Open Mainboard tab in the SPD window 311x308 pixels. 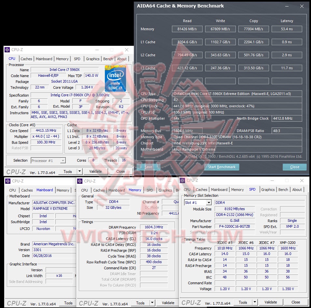pos(219,190)
